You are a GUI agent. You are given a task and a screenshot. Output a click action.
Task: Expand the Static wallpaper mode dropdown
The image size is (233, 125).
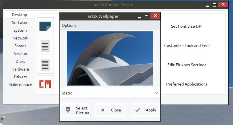click(x=110, y=93)
